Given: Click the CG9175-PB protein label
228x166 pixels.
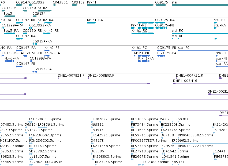Looking at the screenshot, I should (x=167, y=48).
